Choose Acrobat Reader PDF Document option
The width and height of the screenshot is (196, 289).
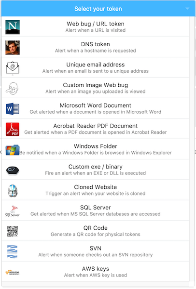tap(96, 129)
